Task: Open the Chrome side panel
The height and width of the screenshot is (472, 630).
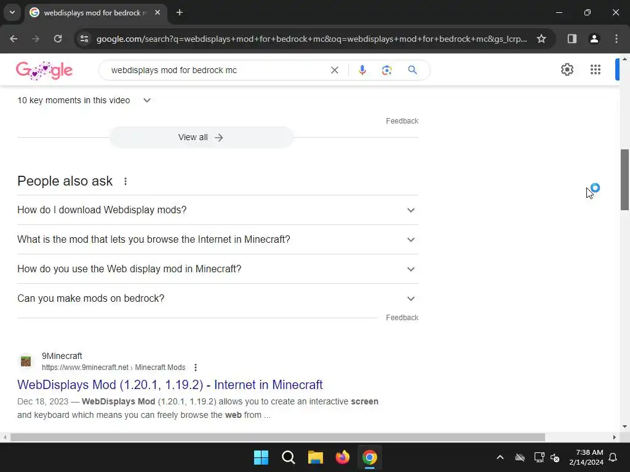Action: [572, 39]
